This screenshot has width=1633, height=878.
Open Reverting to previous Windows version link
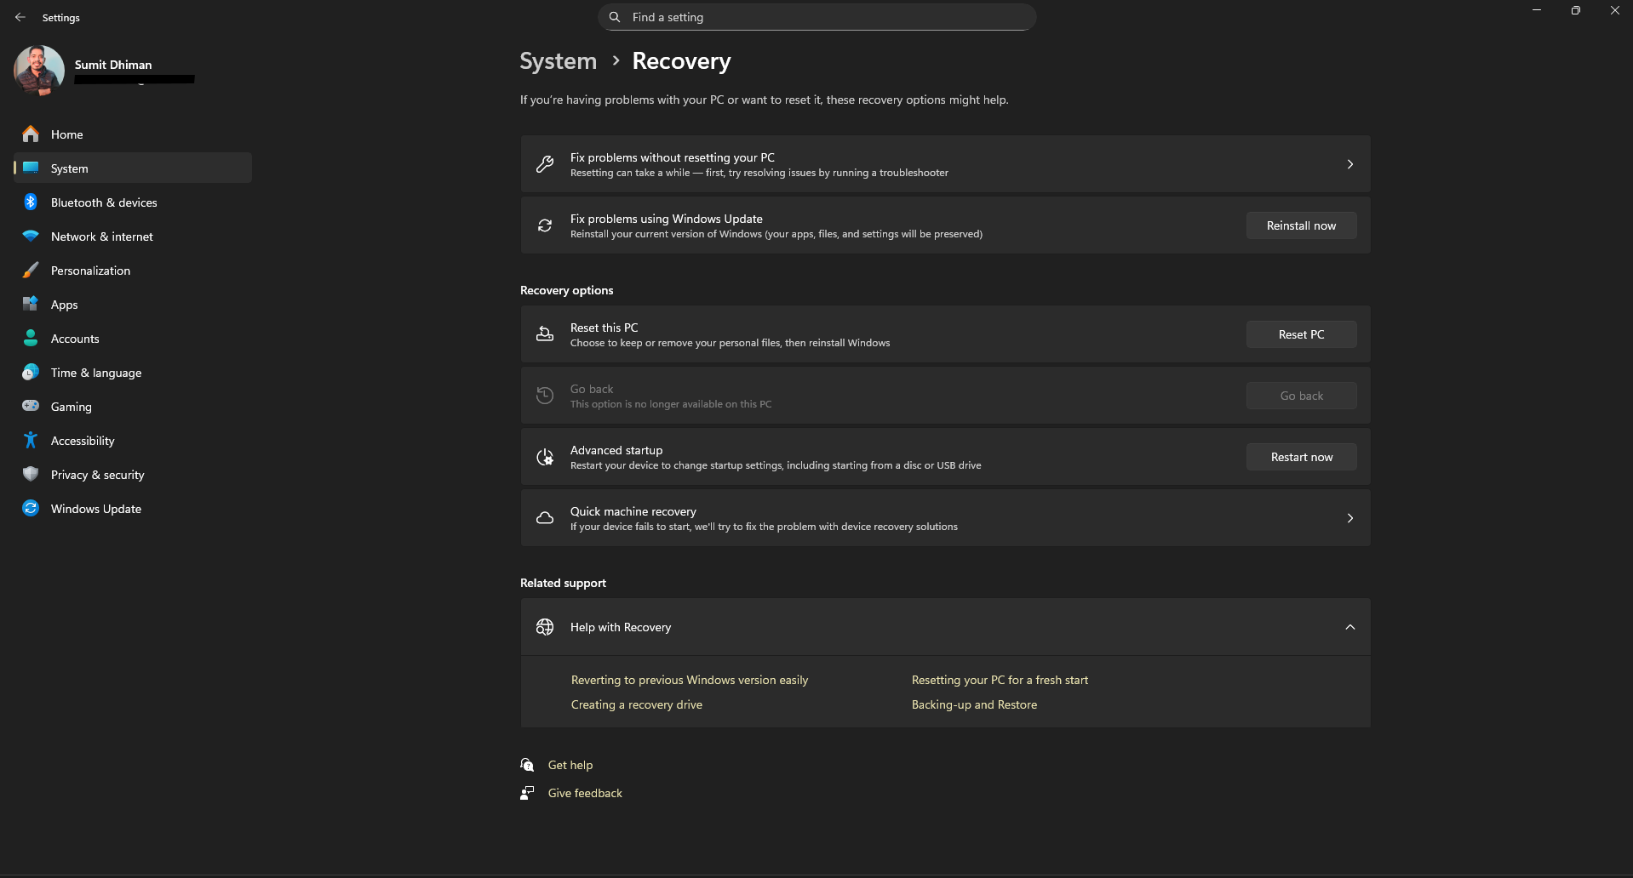pos(690,680)
